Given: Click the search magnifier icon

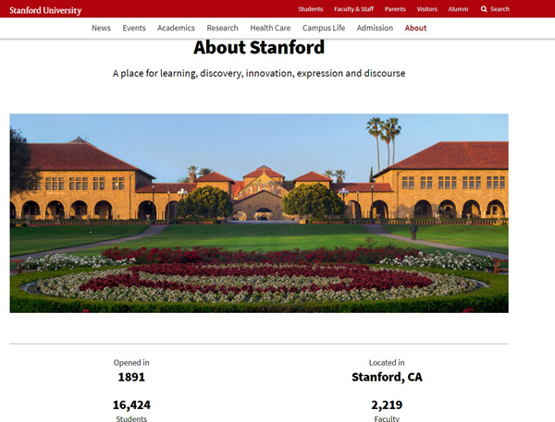Looking at the screenshot, I should (483, 9).
